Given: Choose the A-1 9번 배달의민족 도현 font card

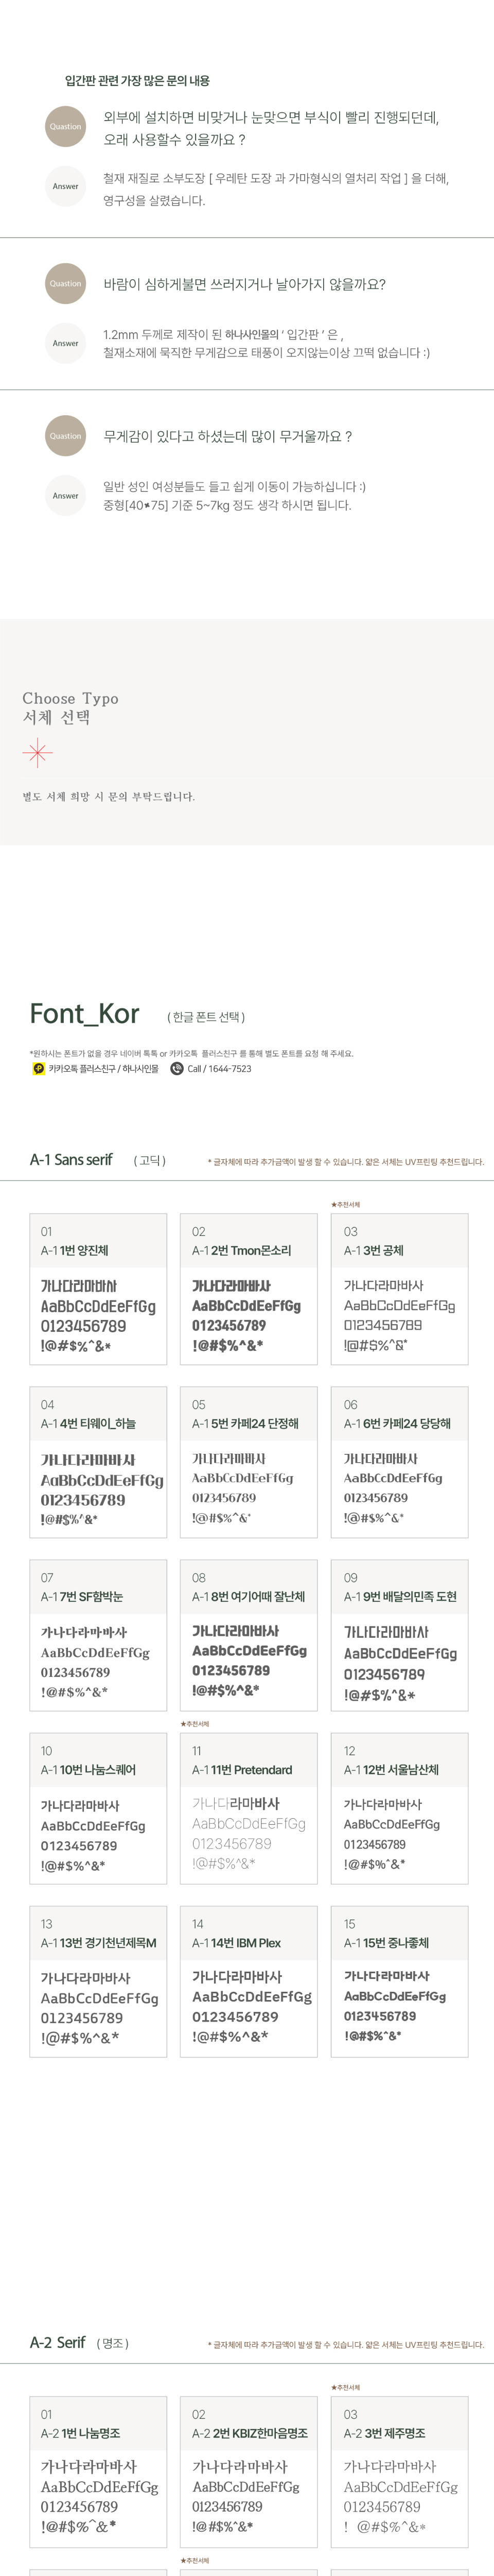Looking at the screenshot, I should tap(399, 1635).
